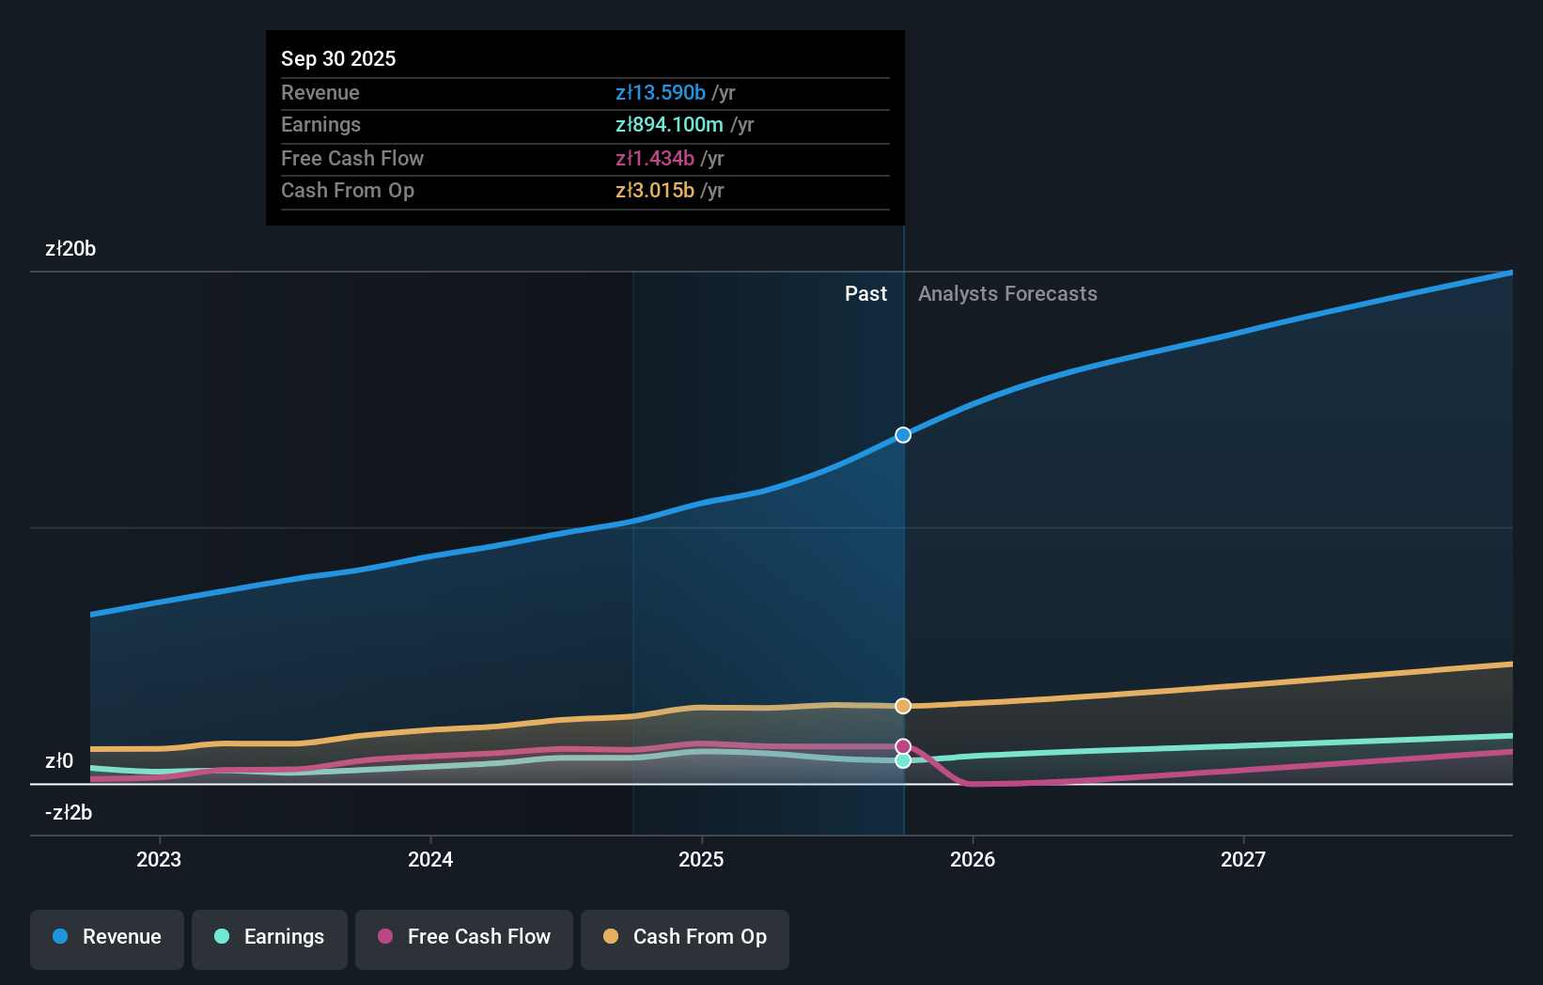Click the pink Free Cash Flow marker
The width and height of the screenshot is (1543, 985).
pyautogui.click(x=902, y=744)
